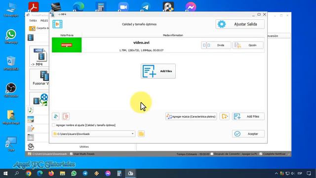Enable Agregar nombre al ajuste checkbox
The width and height of the screenshot is (316, 178).
(54, 125)
